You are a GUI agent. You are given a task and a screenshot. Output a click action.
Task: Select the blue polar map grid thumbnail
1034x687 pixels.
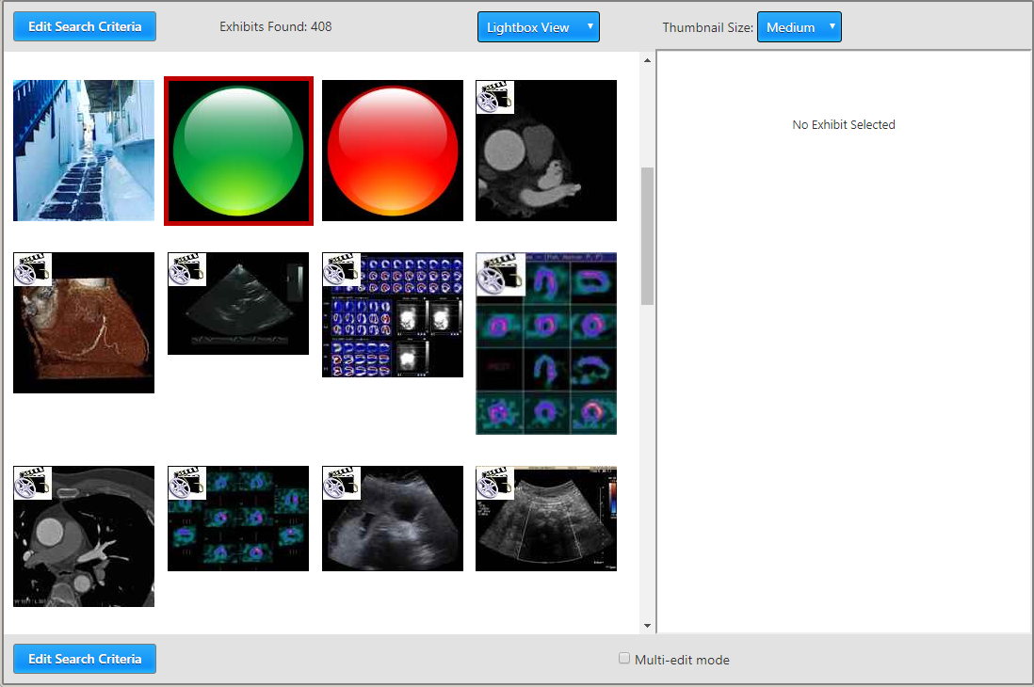point(393,325)
